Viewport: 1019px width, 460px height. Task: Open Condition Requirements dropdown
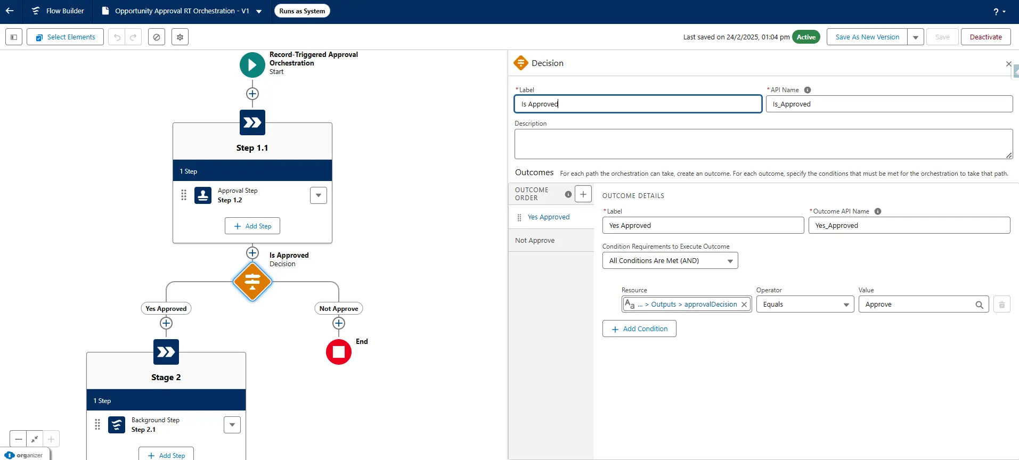pyautogui.click(x=670, y=261)
